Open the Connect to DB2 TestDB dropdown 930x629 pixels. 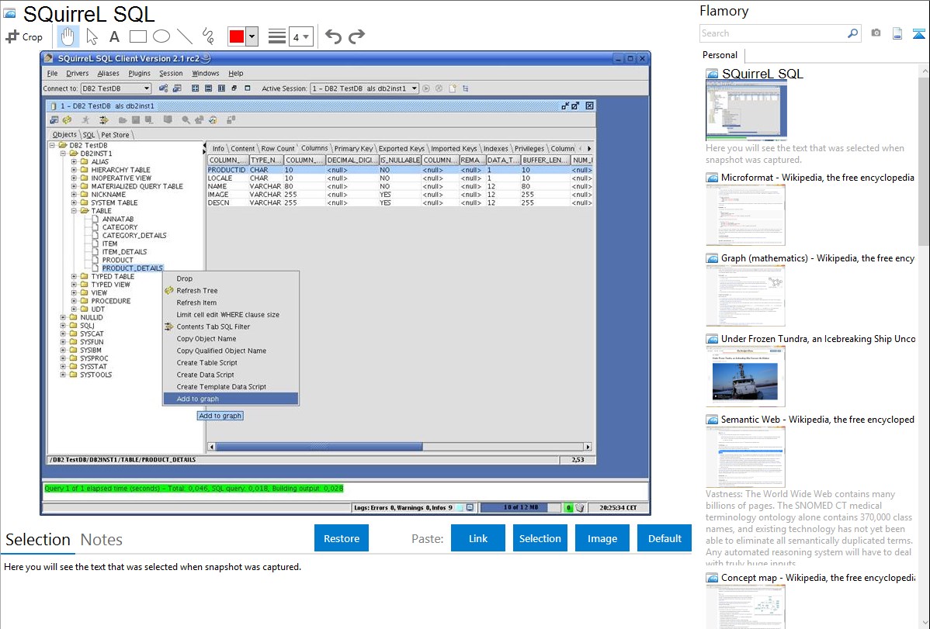coord(116,88)
